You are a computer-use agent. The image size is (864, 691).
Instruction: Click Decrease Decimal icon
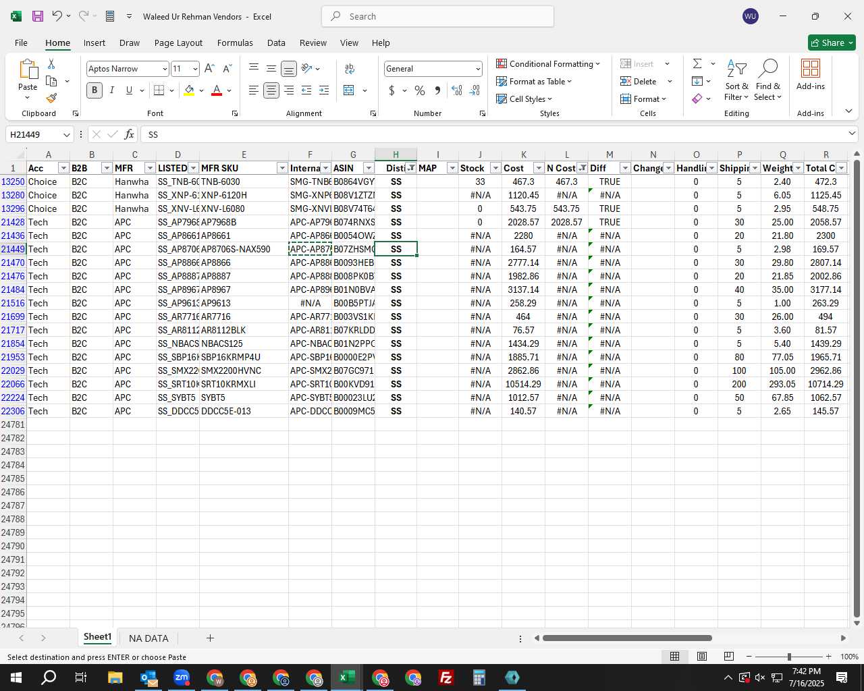[475, 90]
